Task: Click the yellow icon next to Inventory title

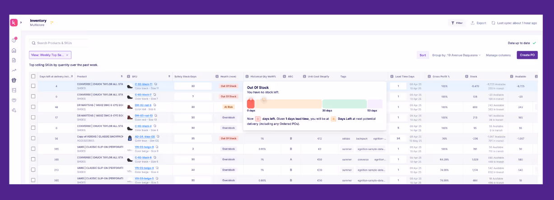Action: point(51,22)
